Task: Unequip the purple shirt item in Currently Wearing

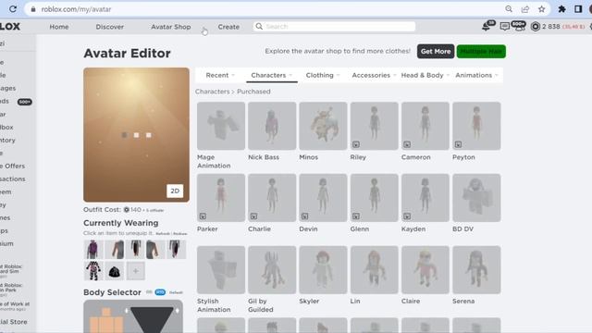Action: click(92, 249)
